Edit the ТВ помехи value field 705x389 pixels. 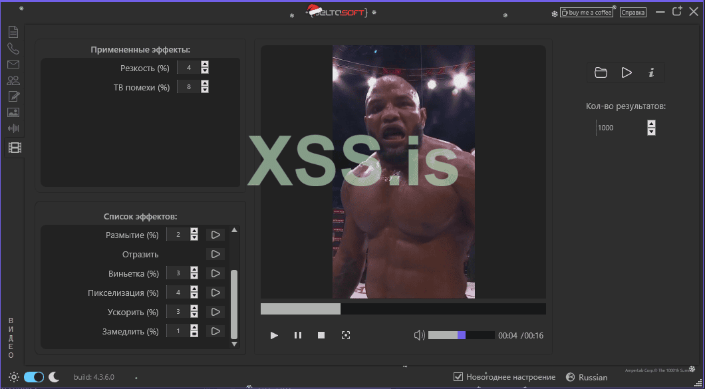pyautogui.click(x=189, y=87)
